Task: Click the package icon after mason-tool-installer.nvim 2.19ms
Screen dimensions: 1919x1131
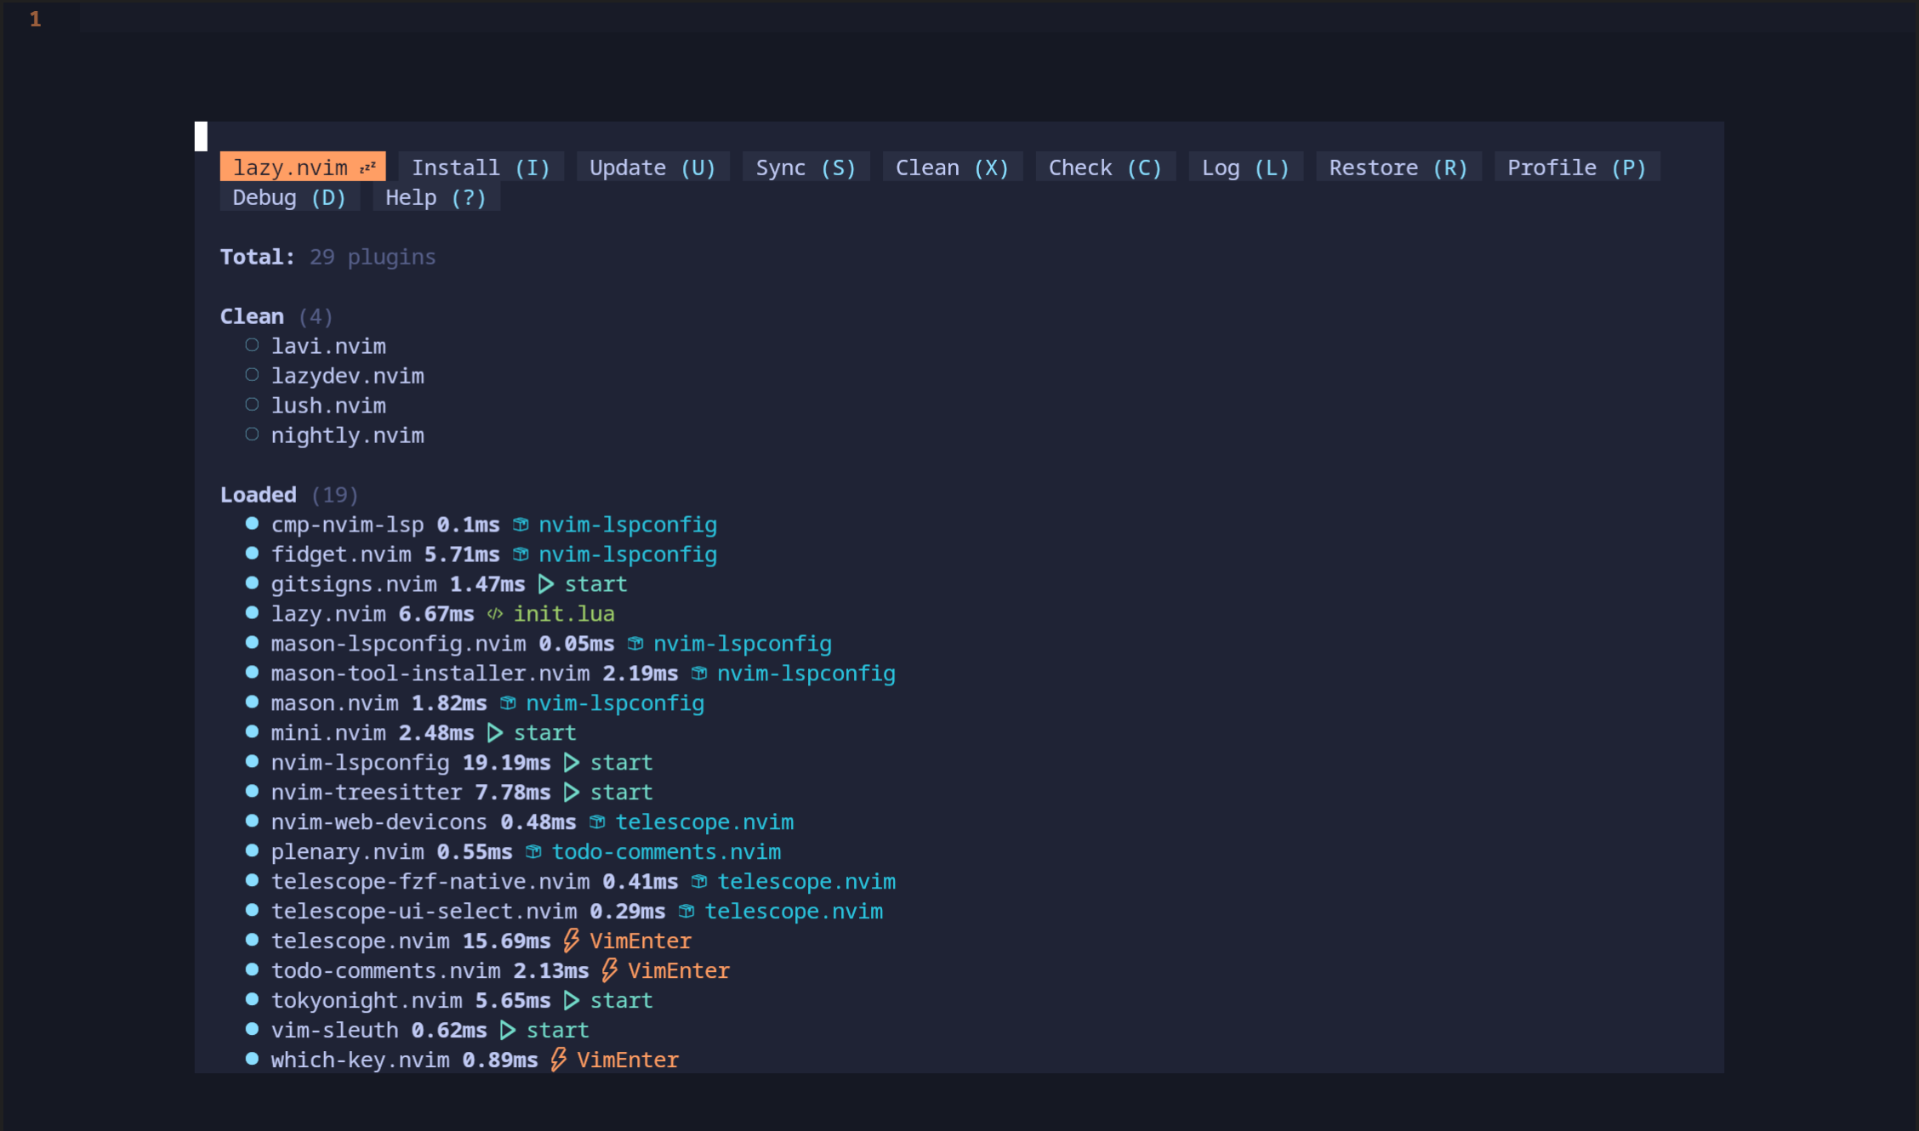Action: pos(699,673)
